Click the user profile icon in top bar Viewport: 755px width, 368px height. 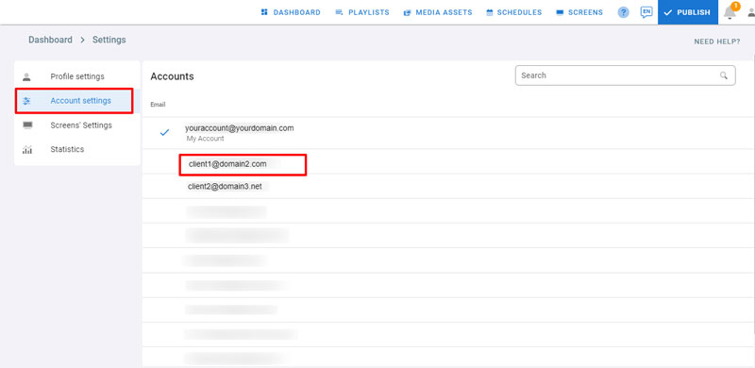751,13
